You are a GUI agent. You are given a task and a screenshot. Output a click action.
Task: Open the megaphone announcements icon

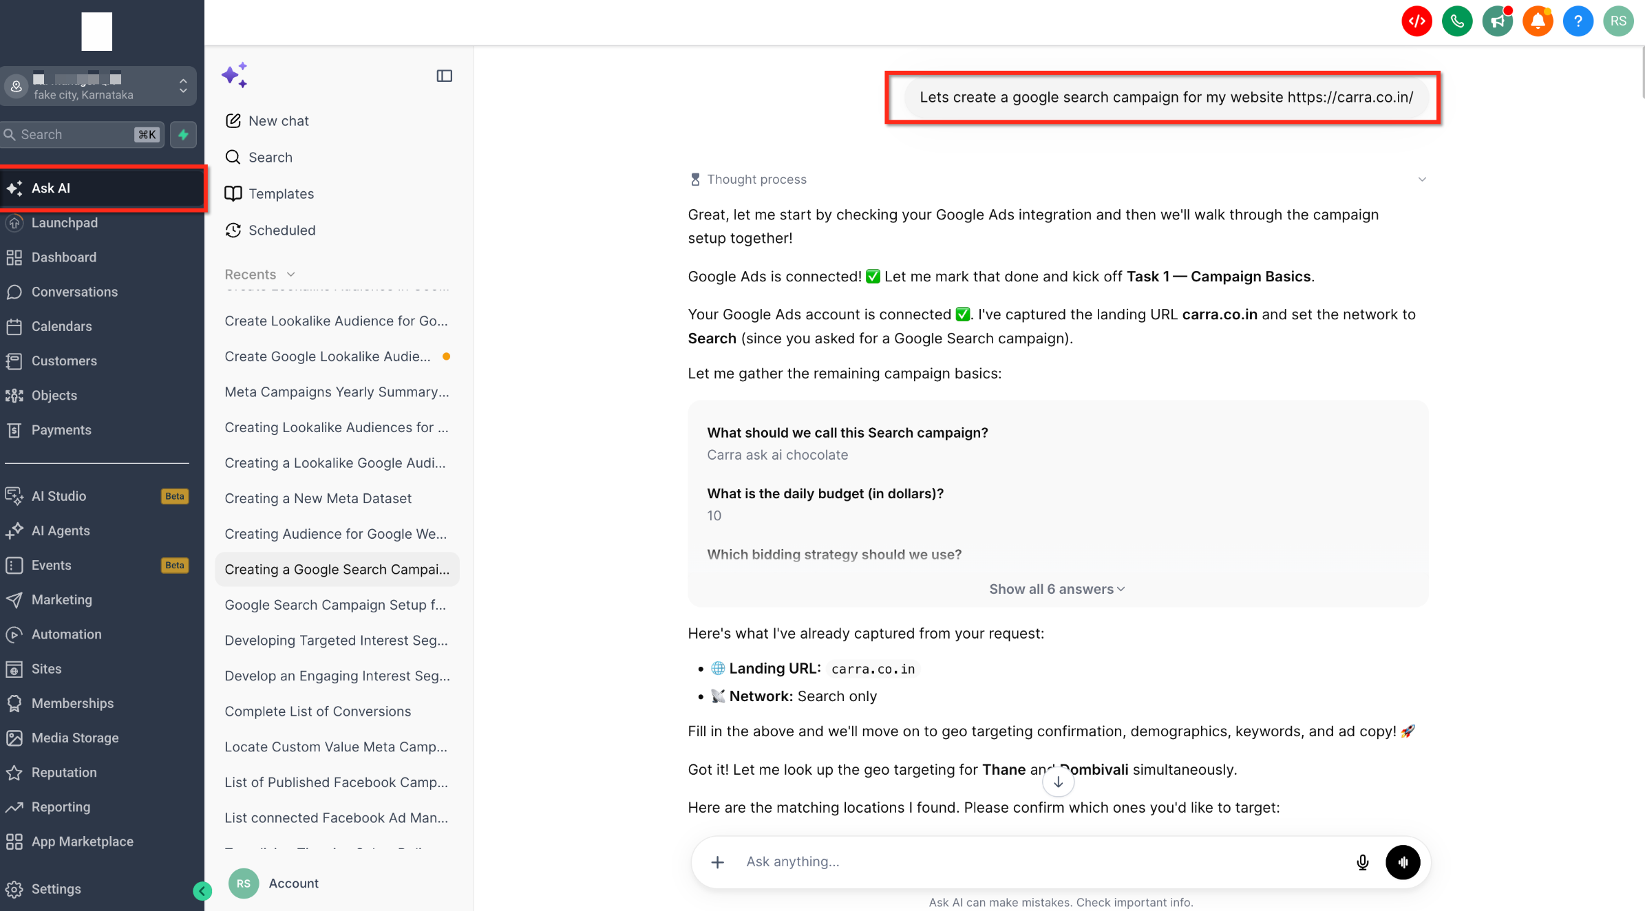click(x=1497, y=21)
